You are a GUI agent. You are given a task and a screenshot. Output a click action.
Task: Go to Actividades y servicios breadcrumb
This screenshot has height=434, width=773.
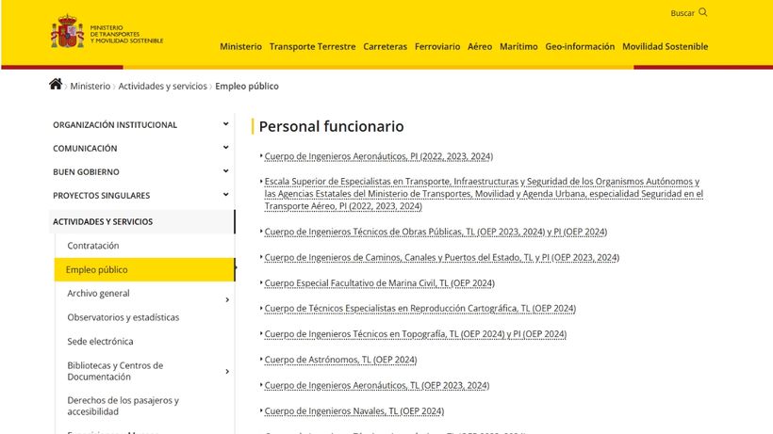tap(162, 86)
